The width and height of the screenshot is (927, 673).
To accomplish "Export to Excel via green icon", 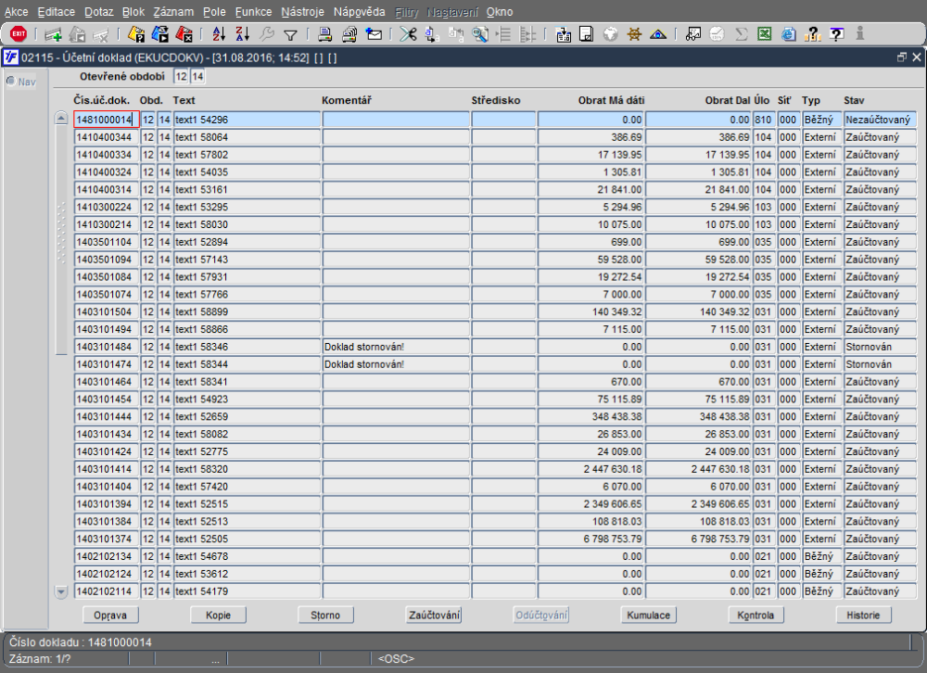I will click(x=765, y=33).
